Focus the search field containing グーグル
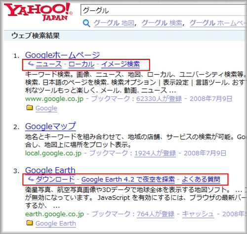247x234 pixels. pyautogui.click(x=164, y=10)
